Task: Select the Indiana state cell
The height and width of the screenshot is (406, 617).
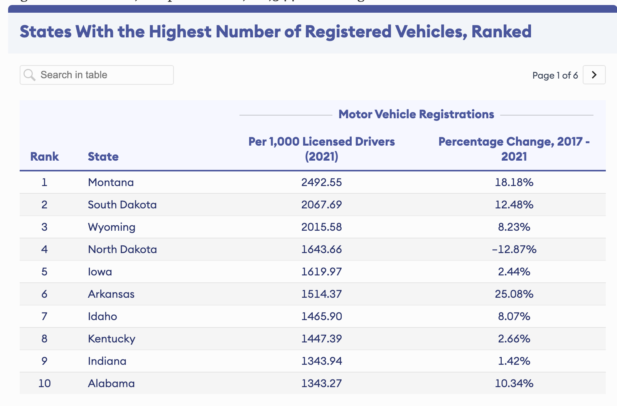Action: pos(107,361)
